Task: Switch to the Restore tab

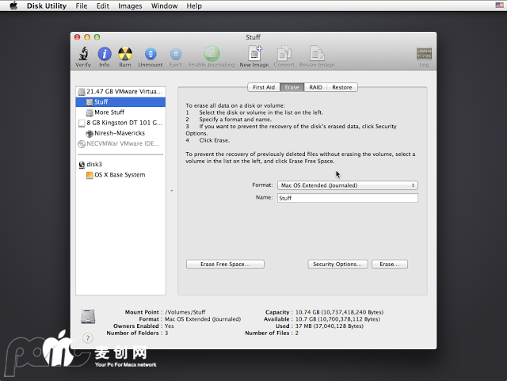Action: coord(342,87)
